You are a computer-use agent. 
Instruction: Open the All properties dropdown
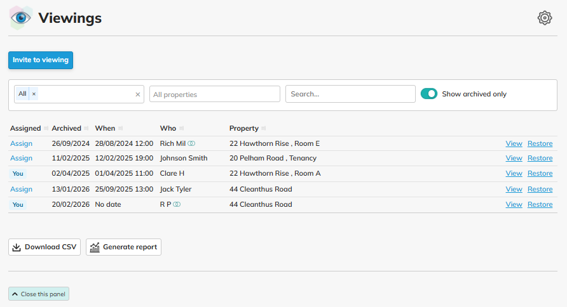pos(215,95)
